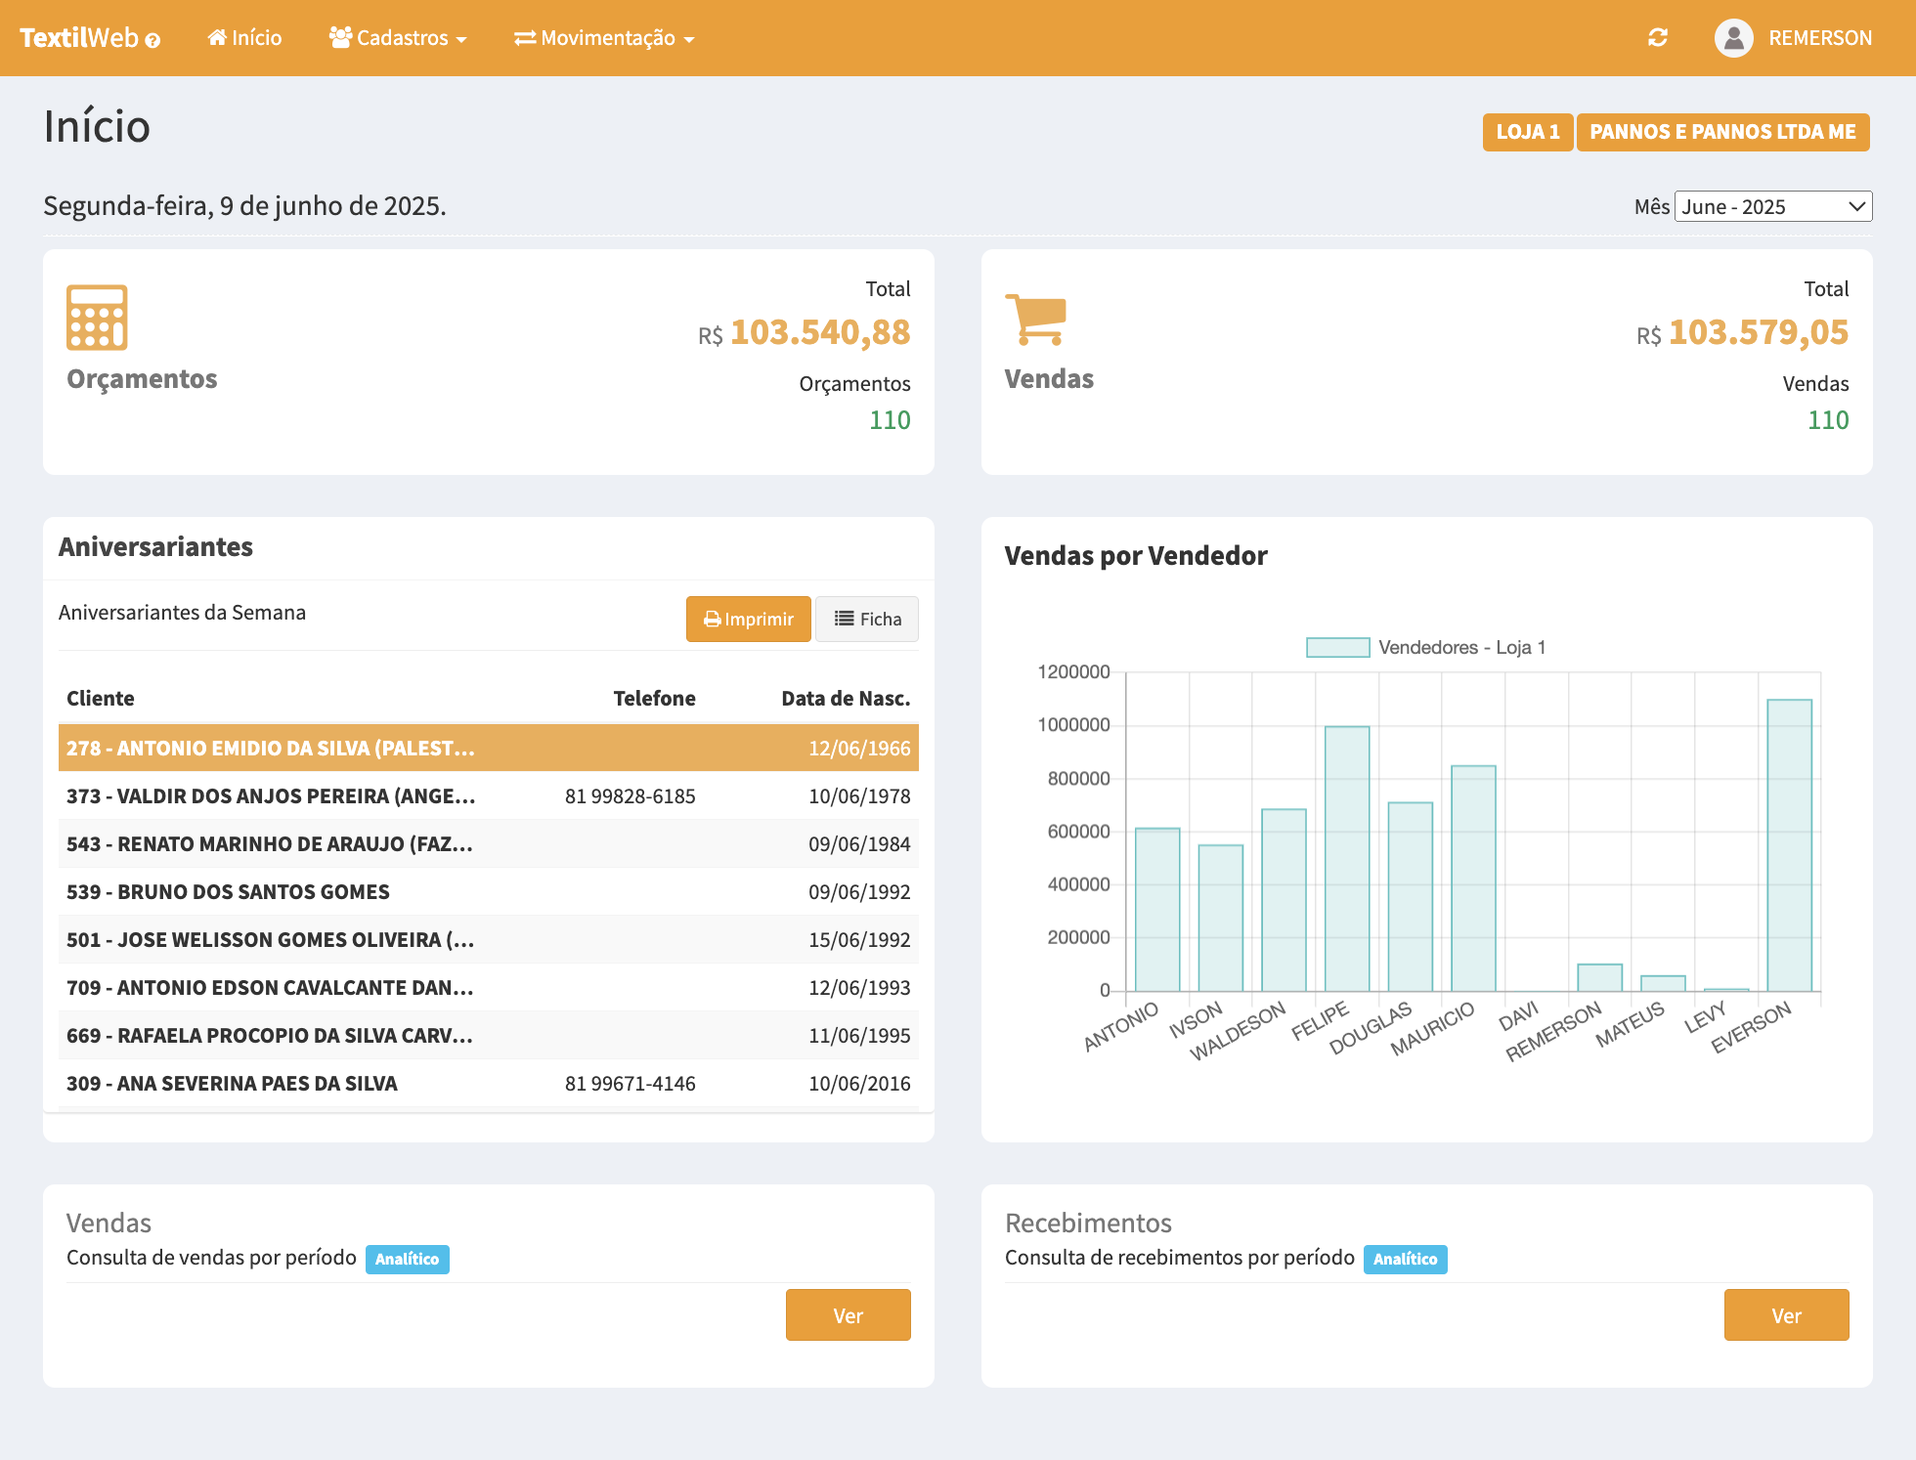
Task: Click the Orçamentos calculator icon
Action: tap(97, 318)
